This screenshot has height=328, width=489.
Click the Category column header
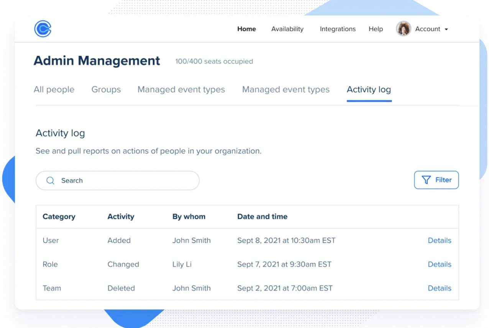coord(59,216)
